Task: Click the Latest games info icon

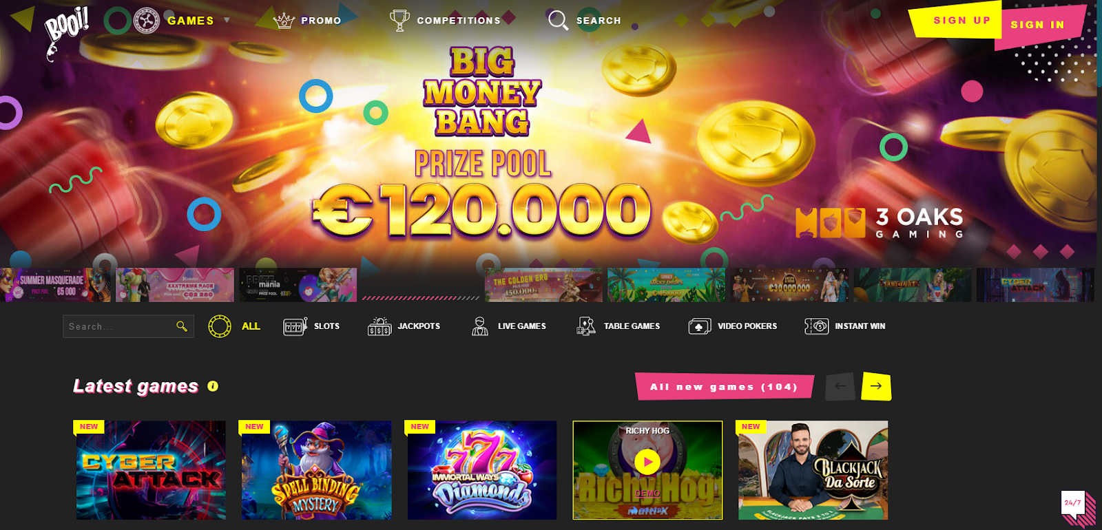Action: click(x=213, y=386)
